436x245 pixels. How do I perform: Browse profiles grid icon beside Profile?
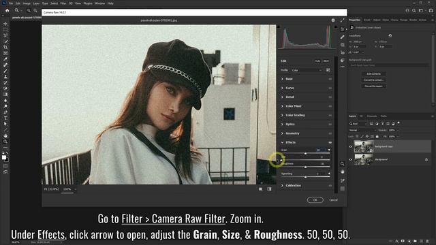pyautogui.click(x=328, y=70)
